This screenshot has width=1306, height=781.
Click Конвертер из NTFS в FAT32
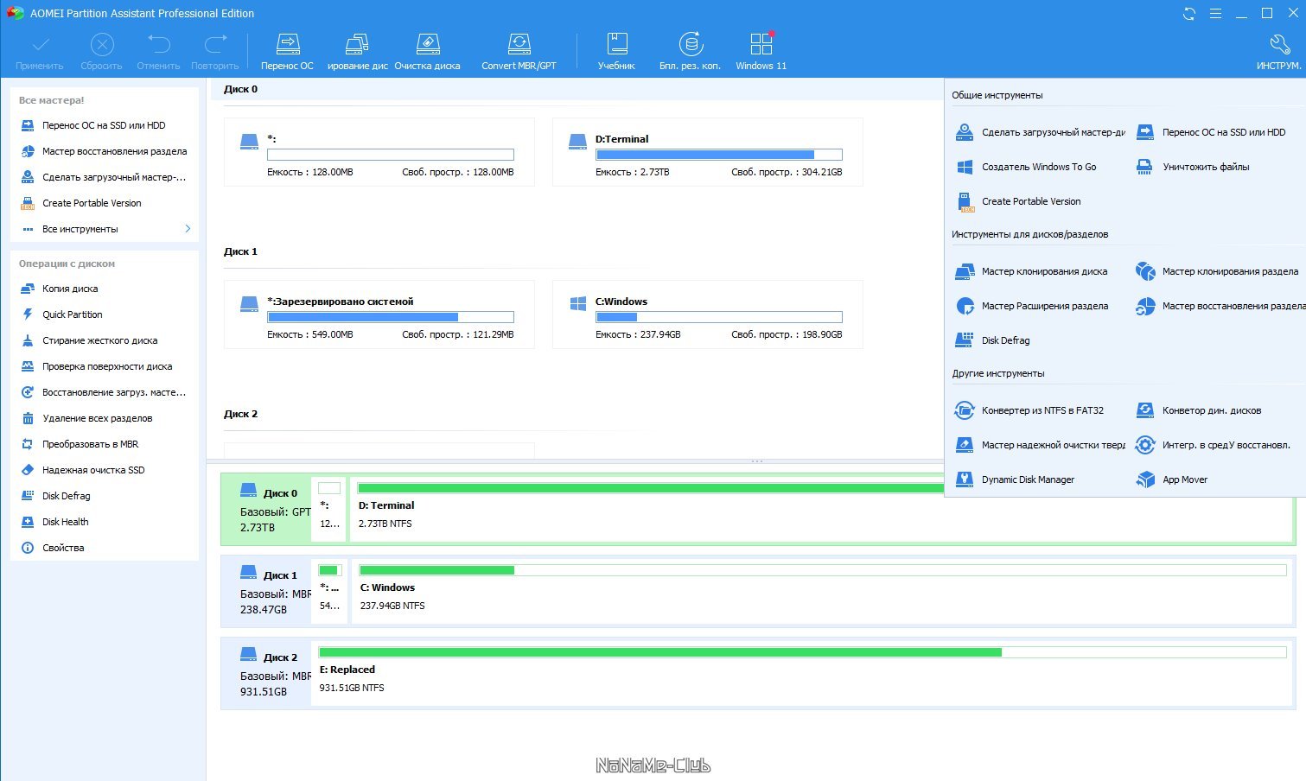(1029, 410)
